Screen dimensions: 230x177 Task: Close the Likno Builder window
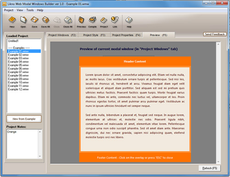[222, 3]
